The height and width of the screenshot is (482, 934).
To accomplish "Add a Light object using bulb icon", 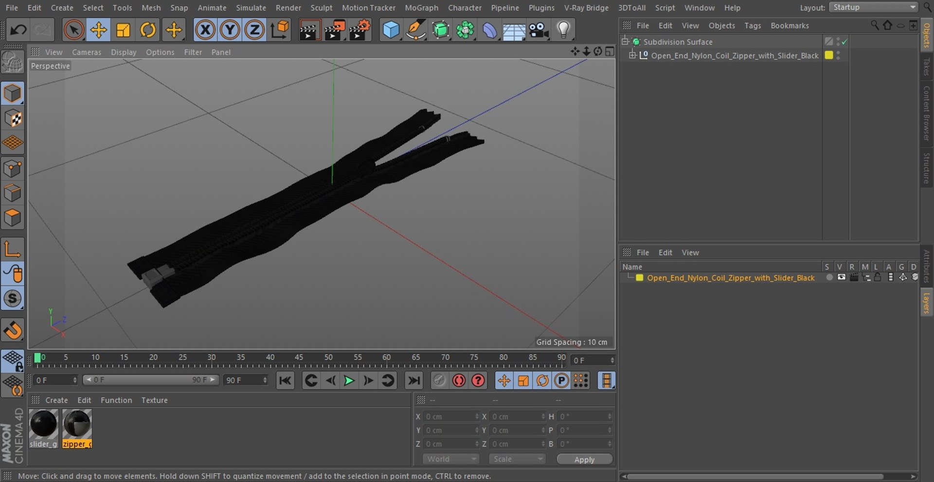I will coord(563,30).
